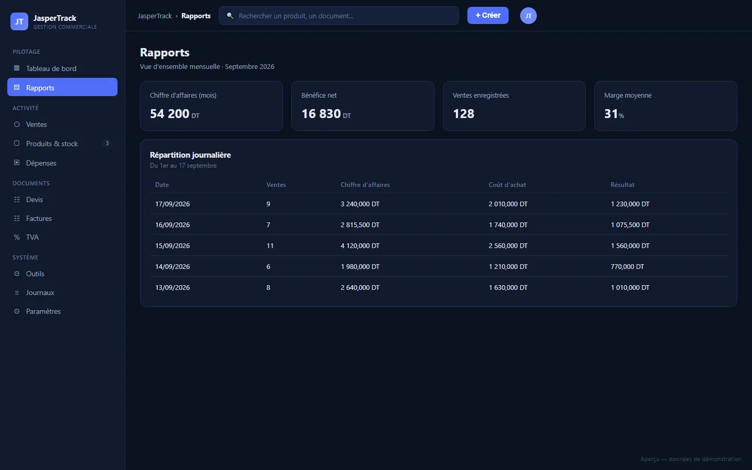752x470 pixels.
Task: Click the 14/09/2026 date cell
Action: [x=172, y=267]
